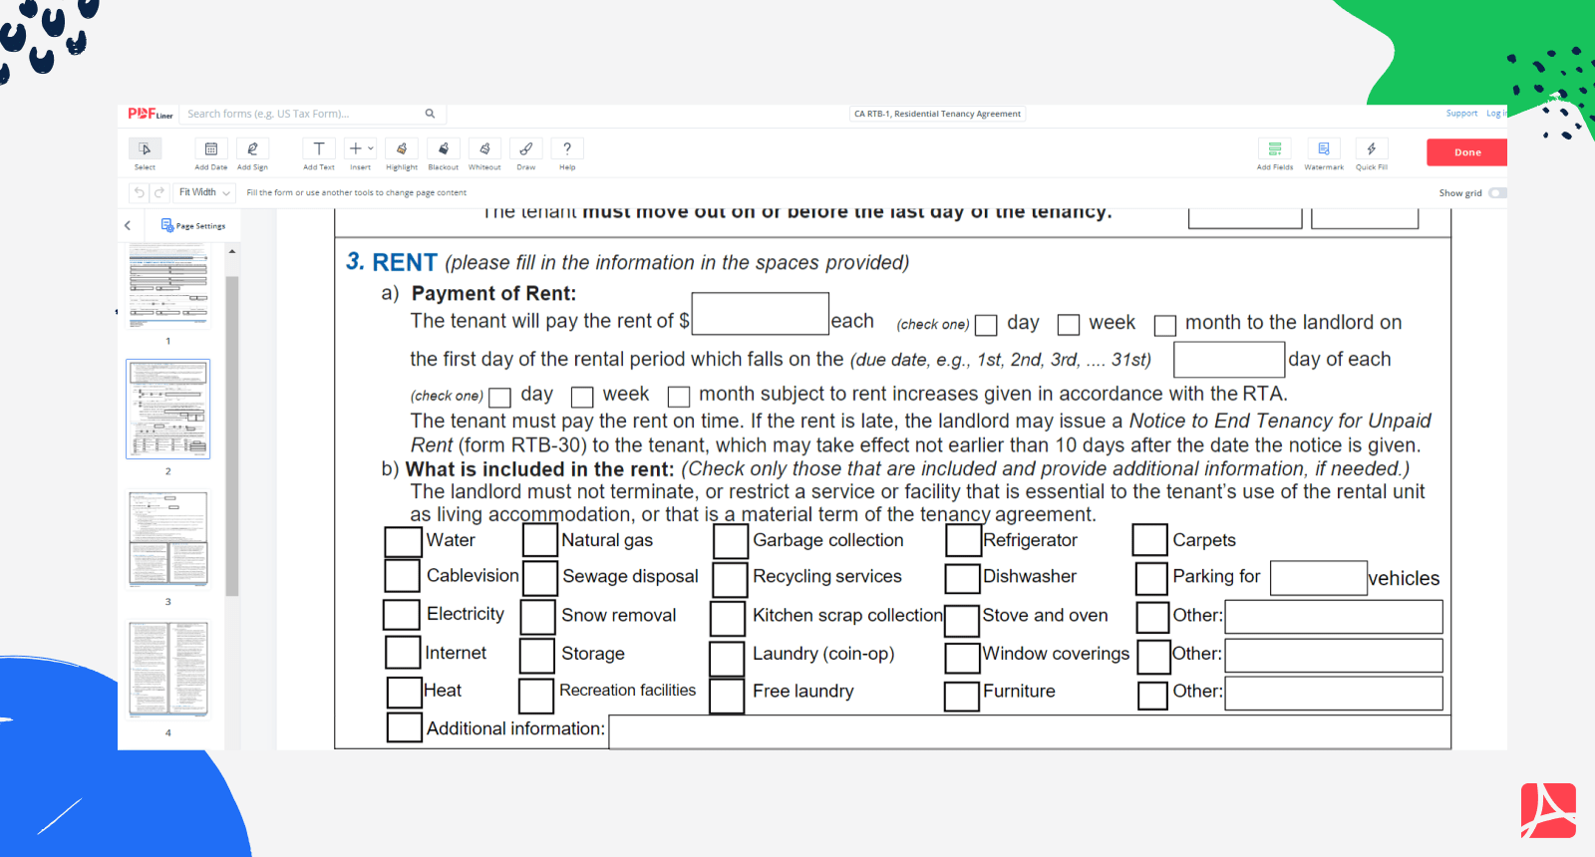Check the Refrigerator checkbox

(963, 541)
